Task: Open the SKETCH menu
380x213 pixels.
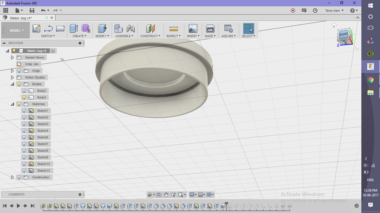Action: (48, 36)
